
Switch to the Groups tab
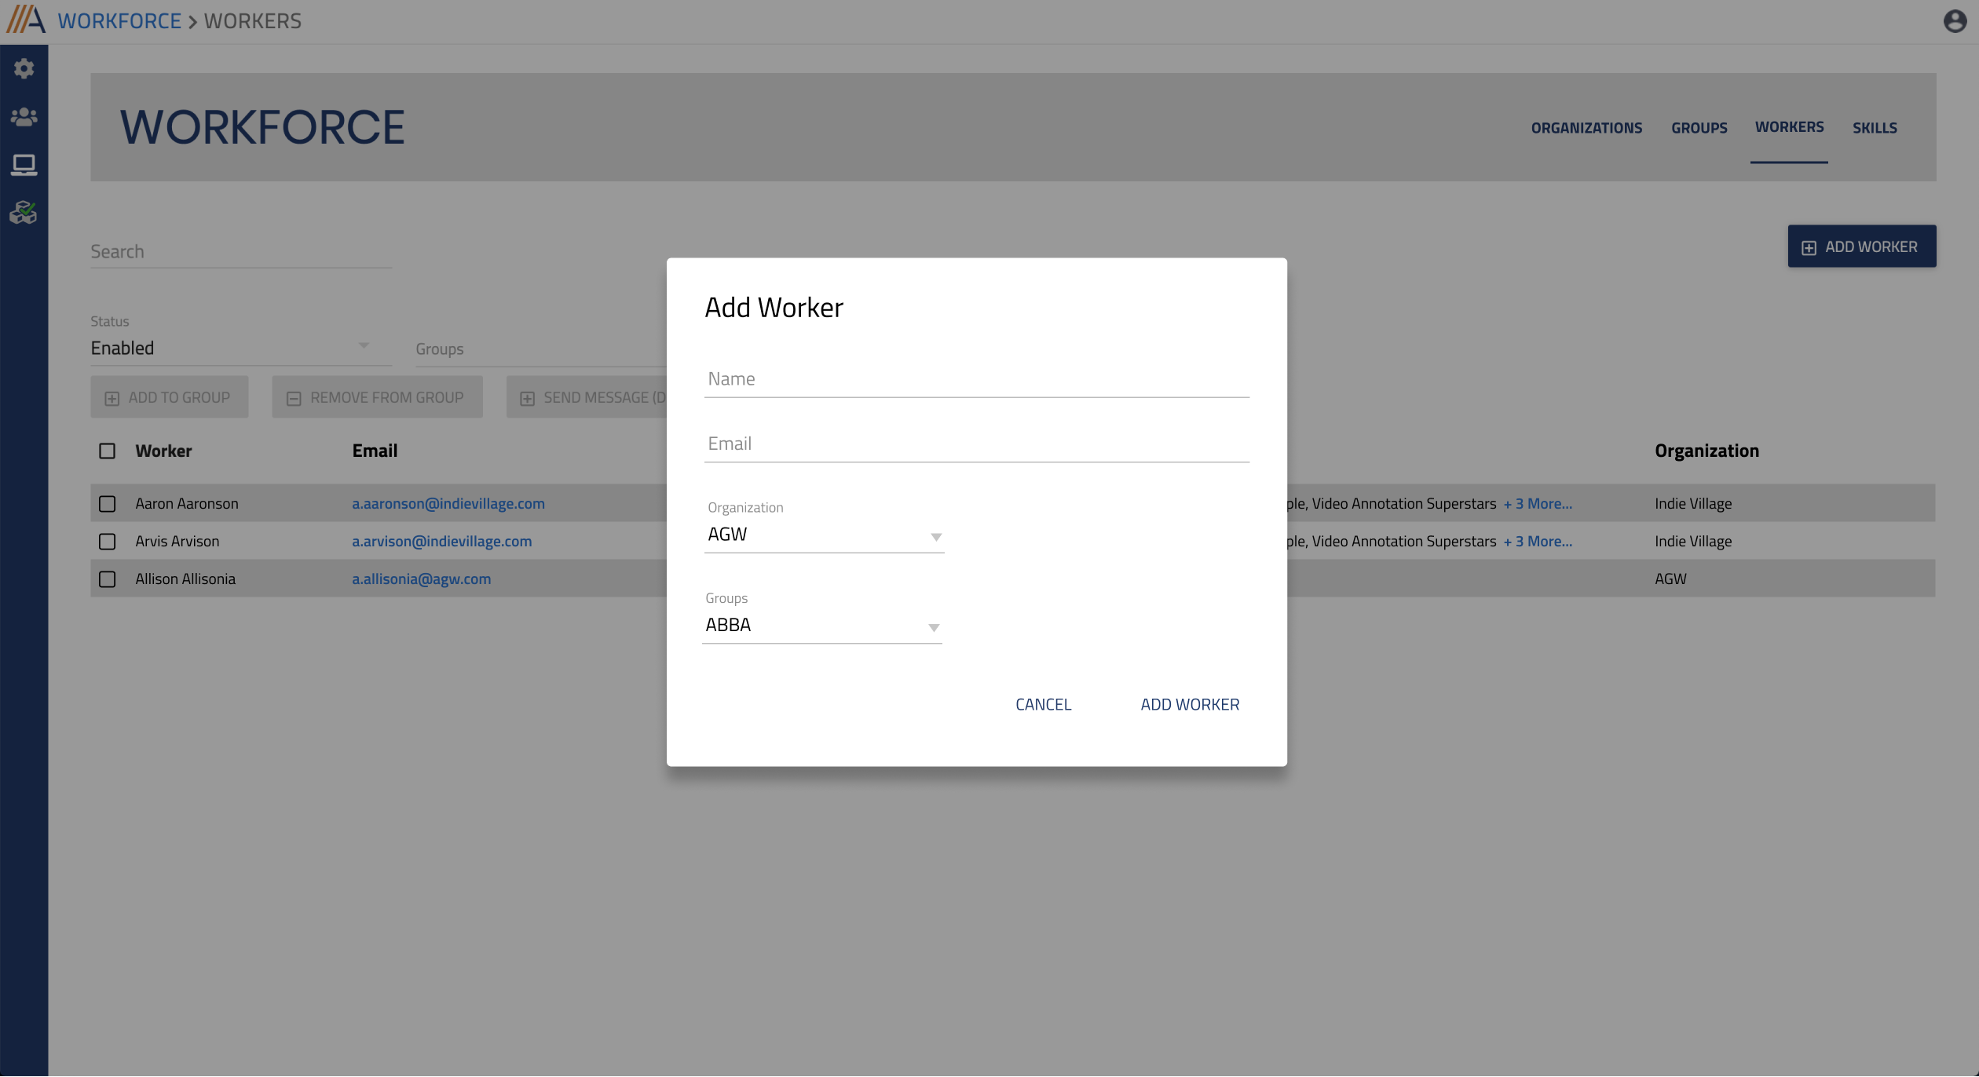tap(1699, 127)
